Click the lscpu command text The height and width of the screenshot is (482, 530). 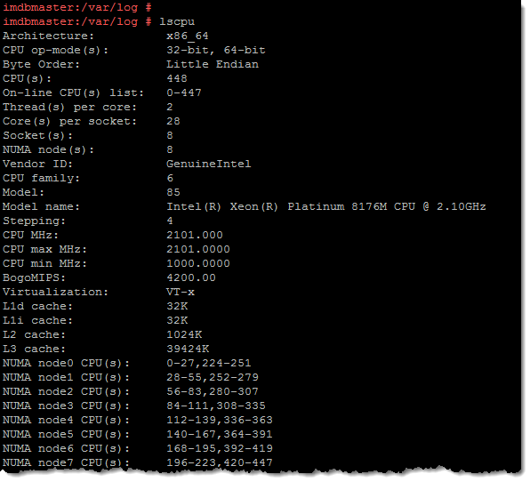[x=177, y=22]
